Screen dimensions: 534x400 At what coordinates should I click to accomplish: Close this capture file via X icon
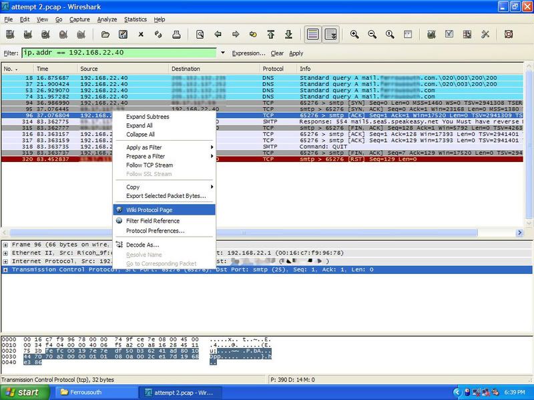coord(141,34)
